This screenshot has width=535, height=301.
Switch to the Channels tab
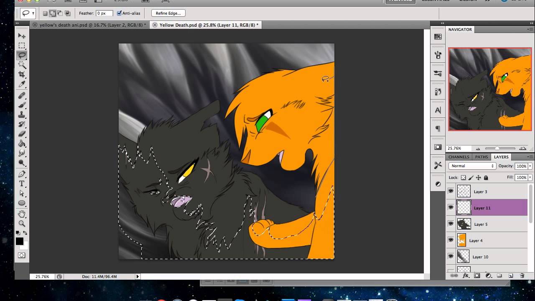[459, 157]
